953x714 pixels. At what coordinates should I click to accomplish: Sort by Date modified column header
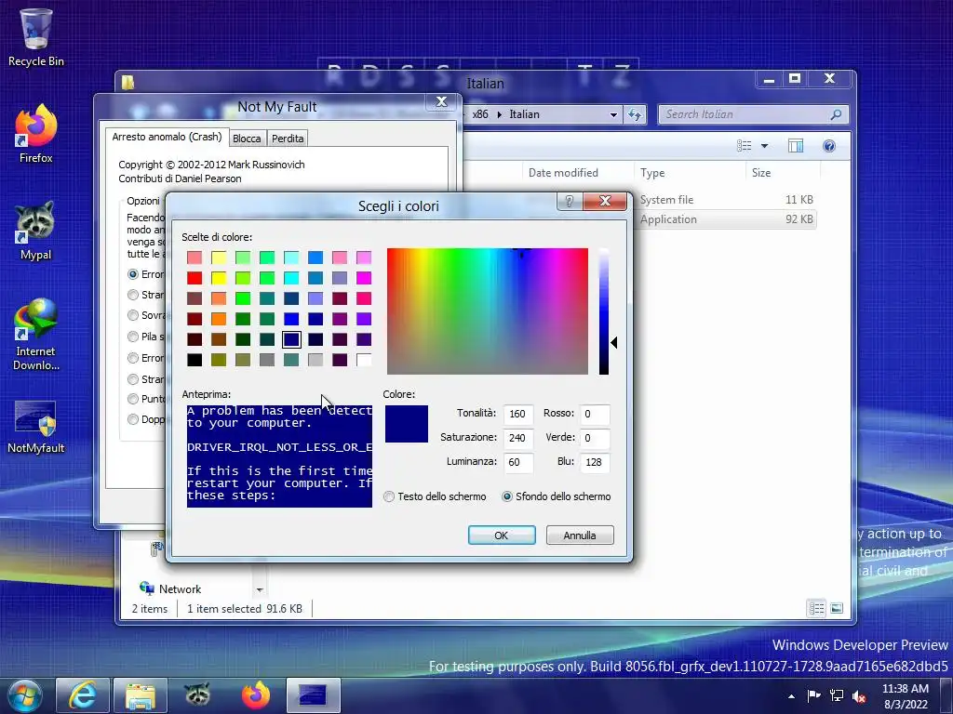coord(563,172)
